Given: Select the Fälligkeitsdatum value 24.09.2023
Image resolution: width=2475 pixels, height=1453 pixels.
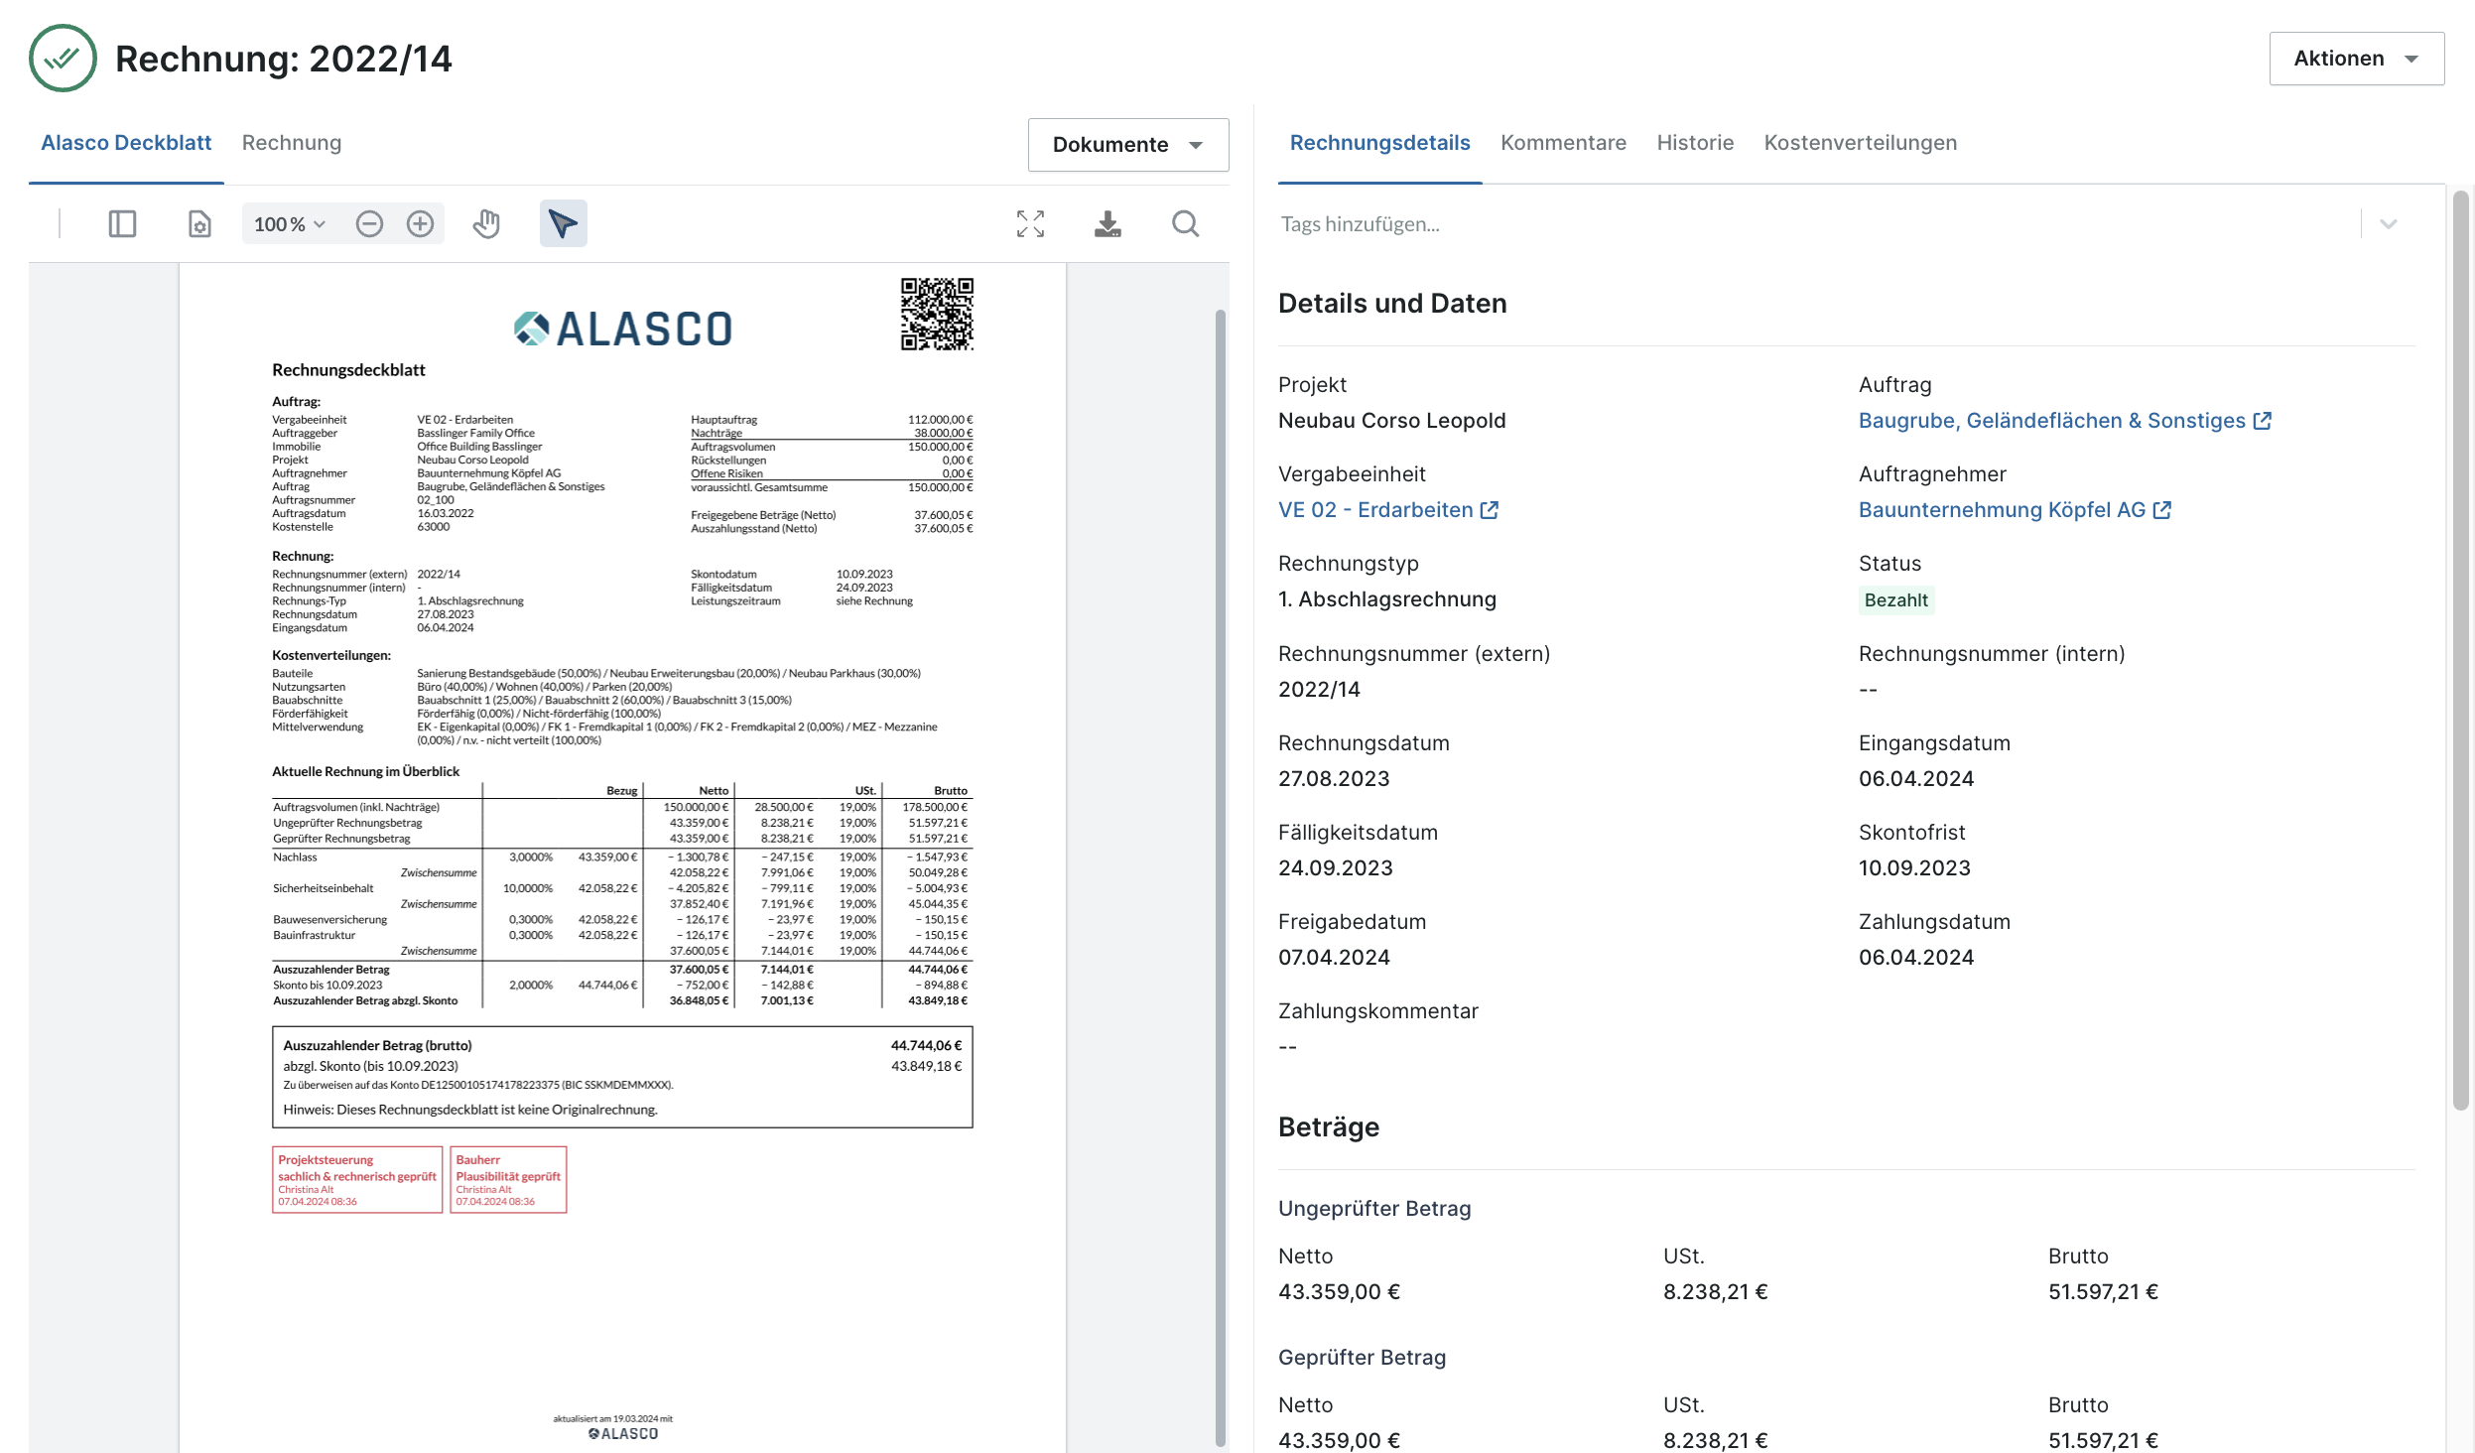Looking at the screenshot, I should [x=1336, y=868].
